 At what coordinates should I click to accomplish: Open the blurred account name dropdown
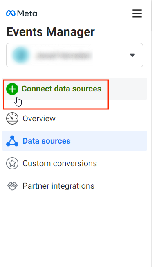pyautogui.click(x=64, y=55)
